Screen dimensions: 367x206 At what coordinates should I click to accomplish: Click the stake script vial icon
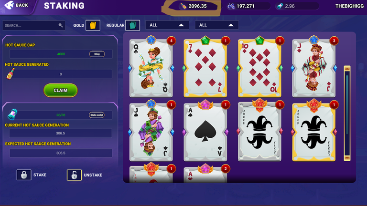point(12,114)
